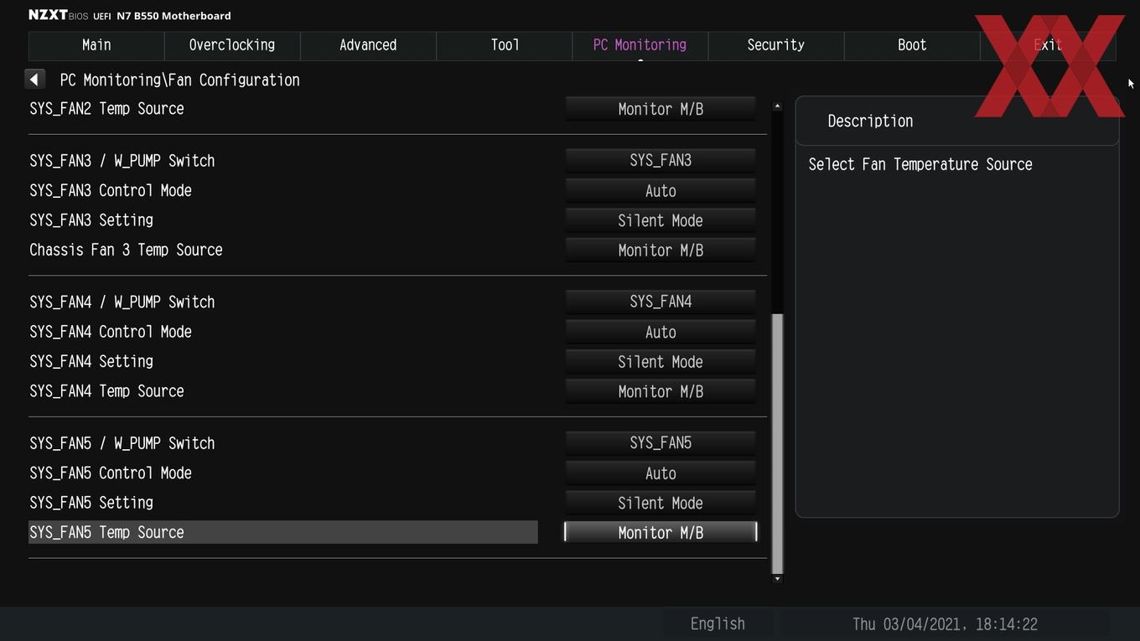
Task: Change SYS_FAN5 Setting Silent Mode value
Action: point(661,503)
